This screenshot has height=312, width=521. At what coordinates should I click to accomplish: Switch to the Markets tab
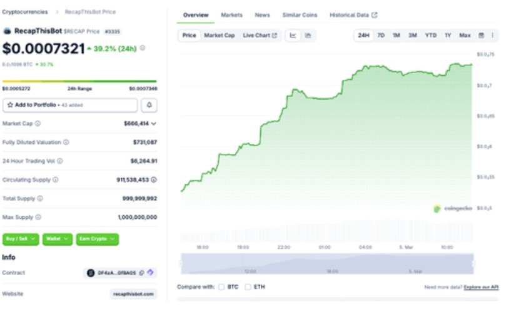[x=231, y=15]
